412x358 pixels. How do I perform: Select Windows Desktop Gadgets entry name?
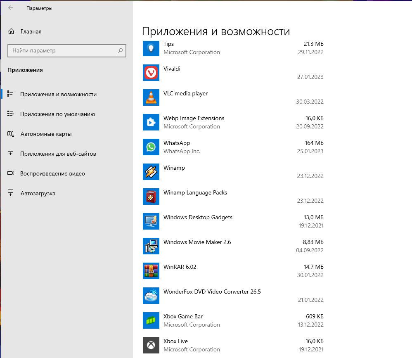tap(198, 217)
